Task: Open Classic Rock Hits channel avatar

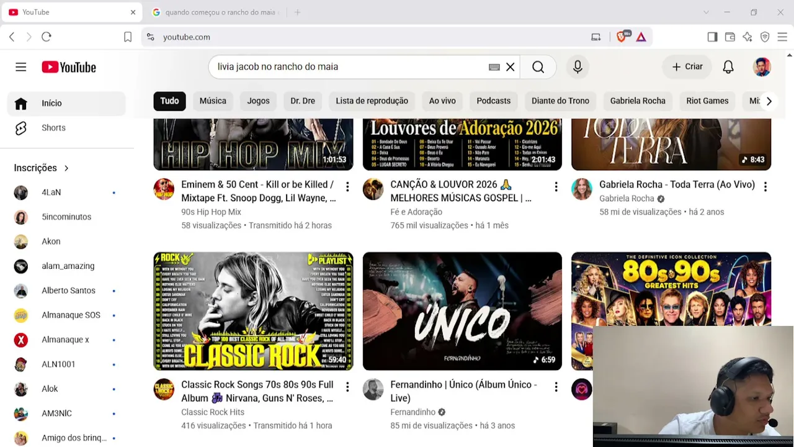Action: [164, 389]
